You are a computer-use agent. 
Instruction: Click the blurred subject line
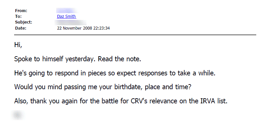click(71, 22)
